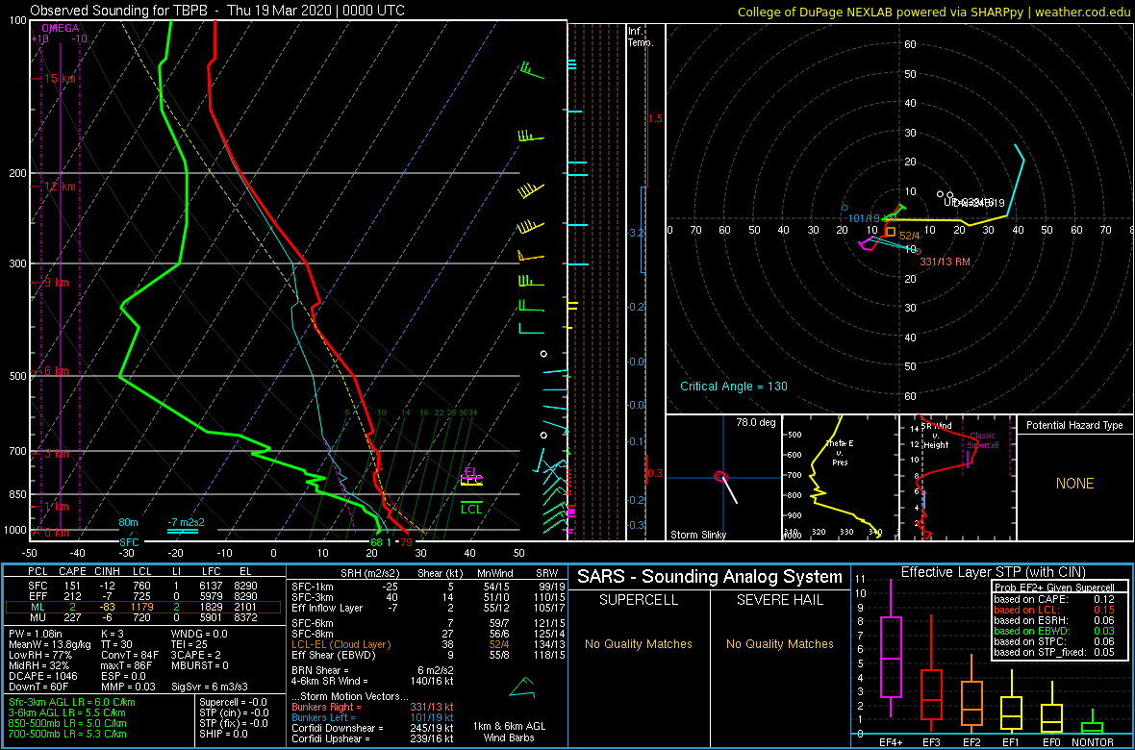Select the 9 km height marker
Image resolution: width=1135 pixels, height=750 pixels.
pos(55,283)
